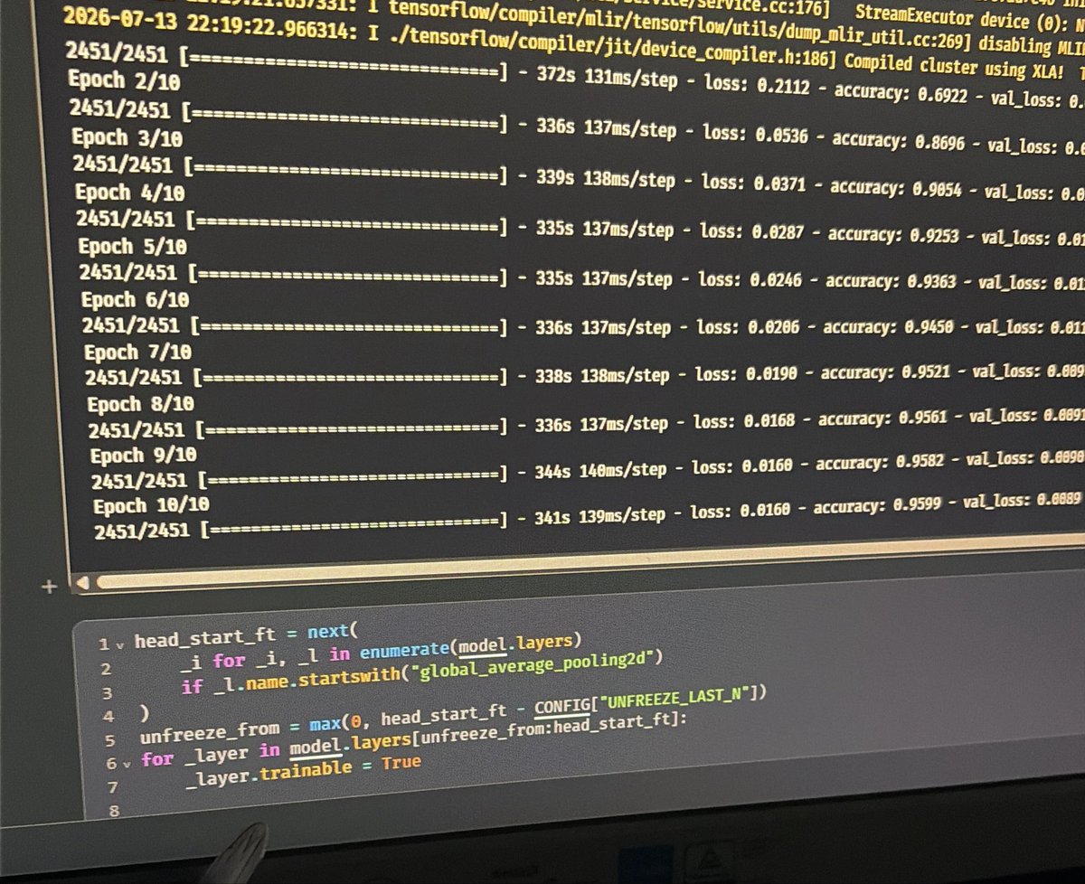
Task: Click line number 8 in the gutter
Action: pos(114,810)
